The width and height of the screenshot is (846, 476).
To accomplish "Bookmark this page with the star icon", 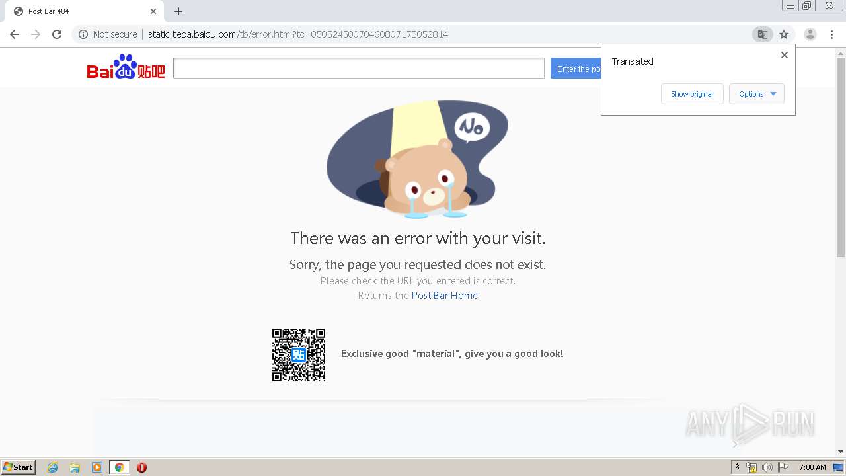I will pyautogui.click(x=784, y=34).
